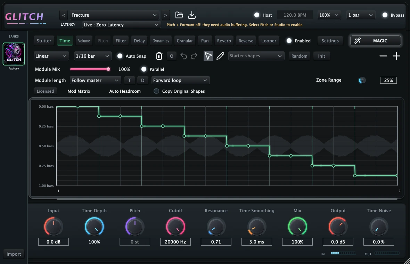Image resolution: width=410 pixels, height=264 pixels.
Task: Toggle Parallel mode
Action: point(144,69)
